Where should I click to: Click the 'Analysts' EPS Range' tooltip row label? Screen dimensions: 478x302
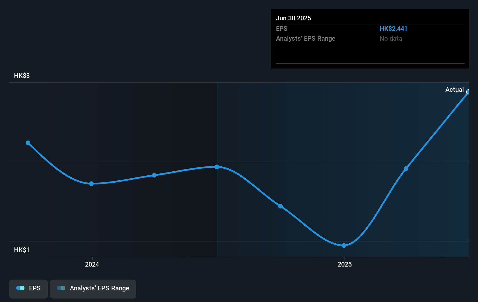tap(306, 38)
